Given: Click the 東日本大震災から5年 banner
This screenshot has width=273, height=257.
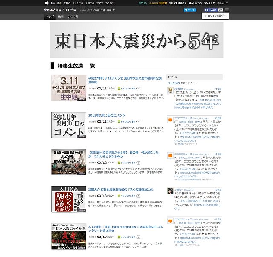Looking at the screenshot, I should click(x=136, y=40).
